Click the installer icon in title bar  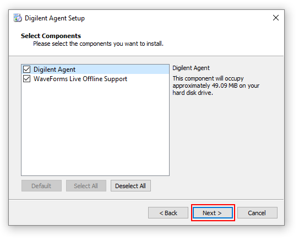(x=18, y=18)
